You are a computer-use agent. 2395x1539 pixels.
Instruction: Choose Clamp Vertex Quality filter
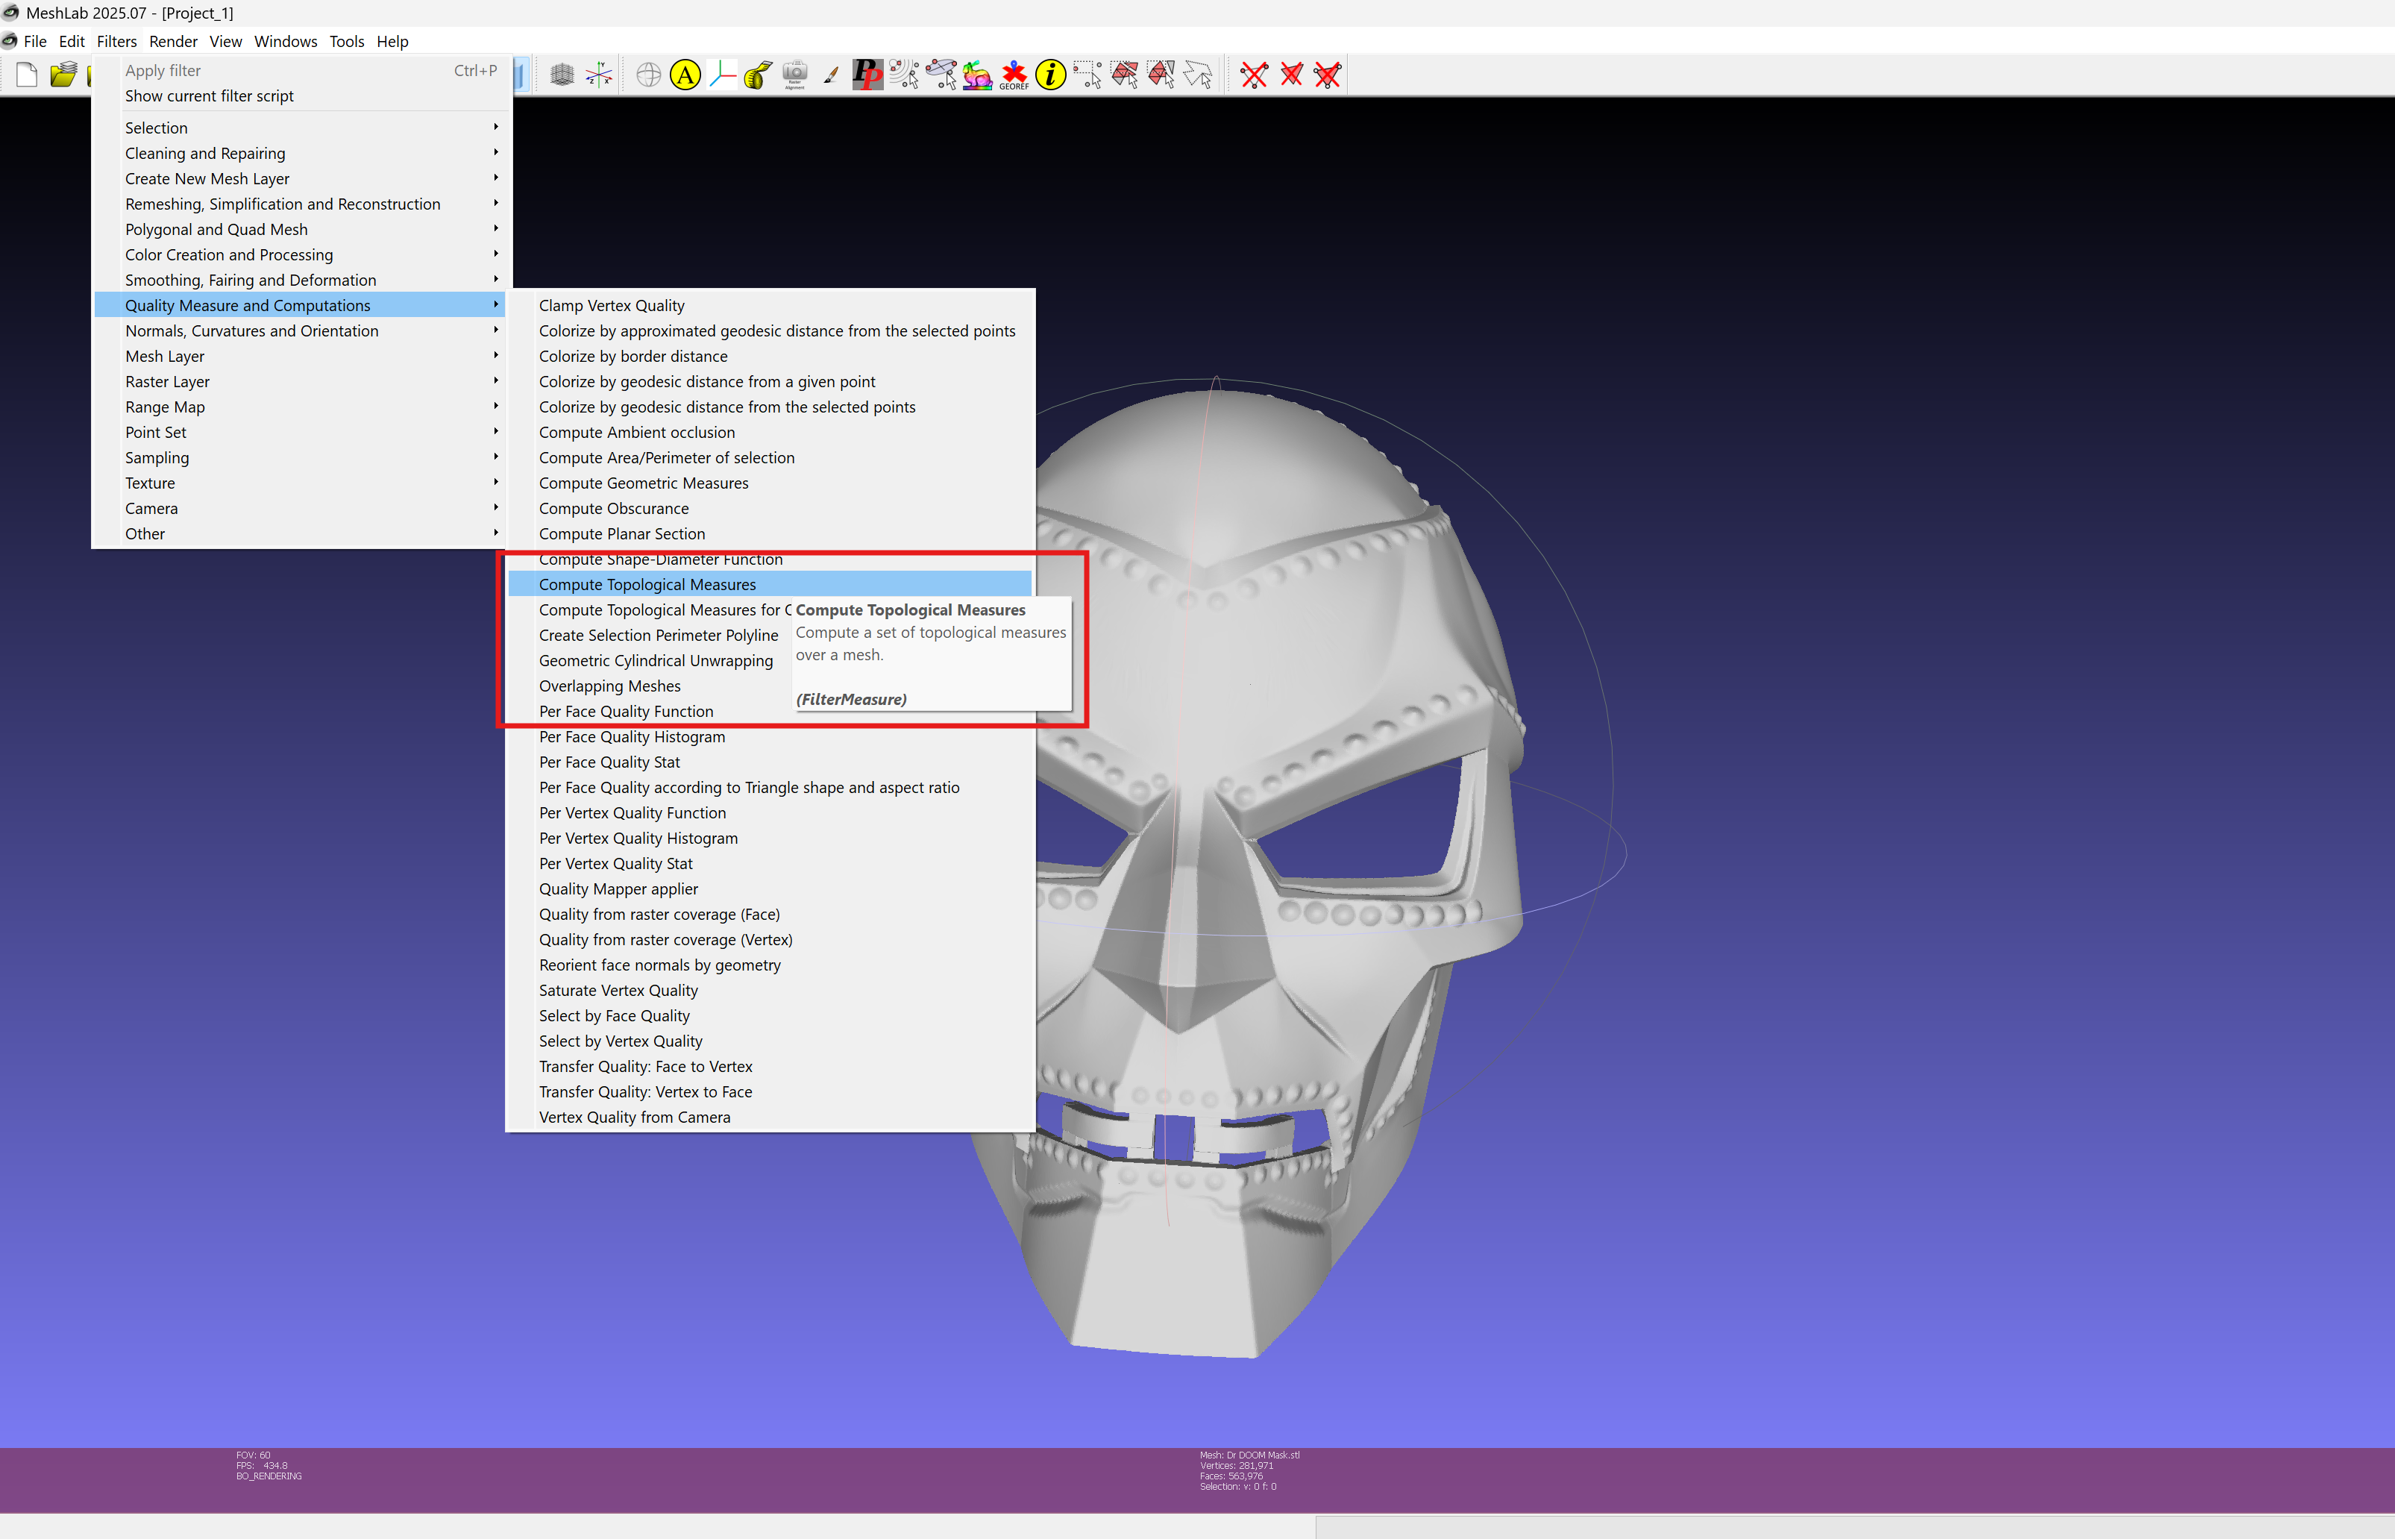pos(769,306)
